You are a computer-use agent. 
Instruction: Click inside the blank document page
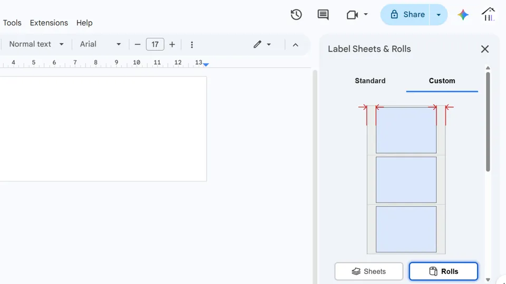coord(103,129)
